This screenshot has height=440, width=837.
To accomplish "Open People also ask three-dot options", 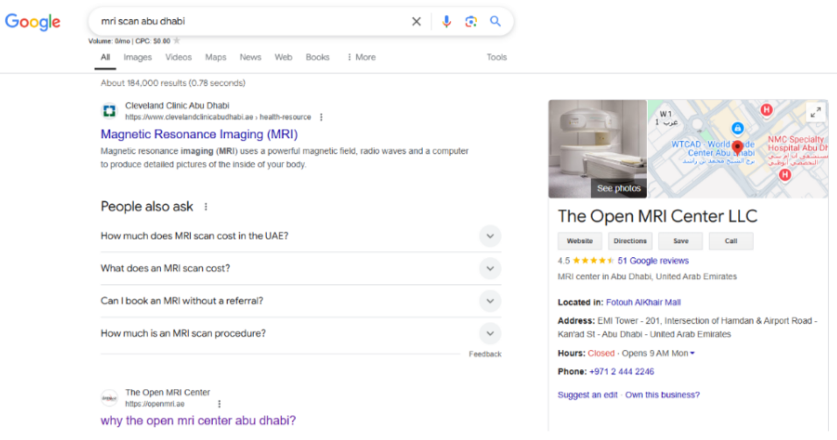I will tap(206, 207).
